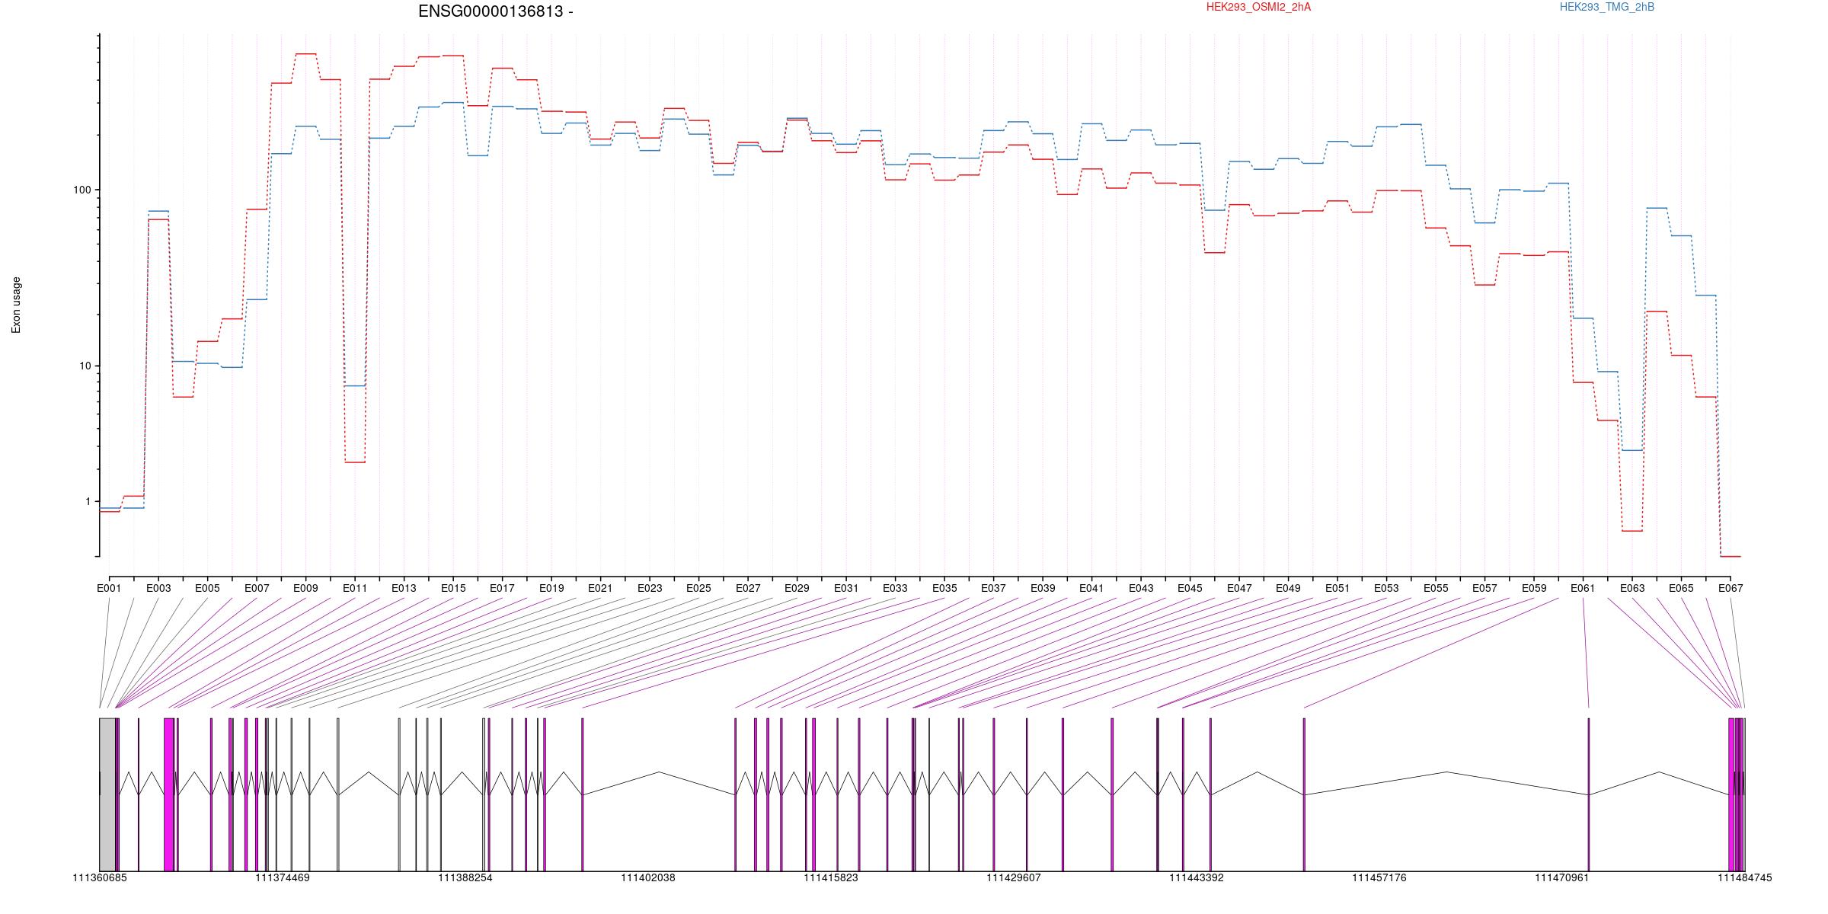Click genomic coordinate 111429607
This screenshot has width=1828, height=914.
(x=1014, y=877)
